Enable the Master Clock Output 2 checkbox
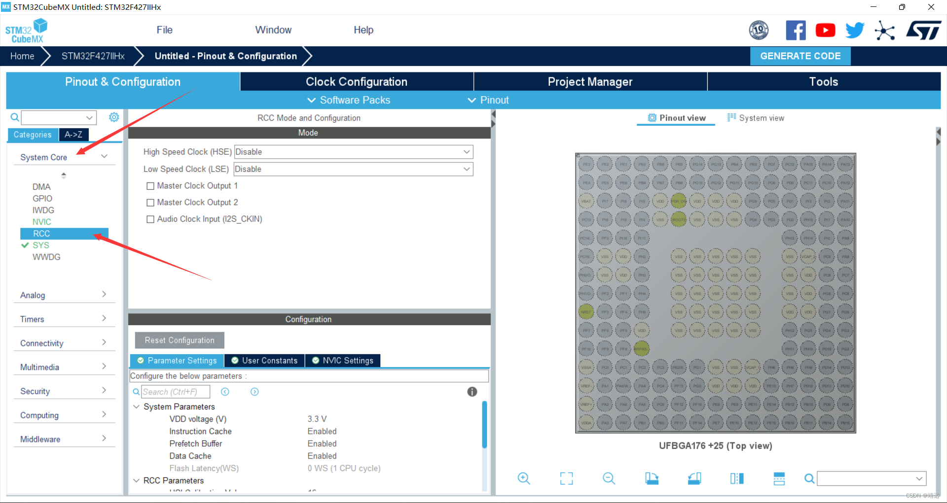947x503 pixels. click(x=150, y=202)
